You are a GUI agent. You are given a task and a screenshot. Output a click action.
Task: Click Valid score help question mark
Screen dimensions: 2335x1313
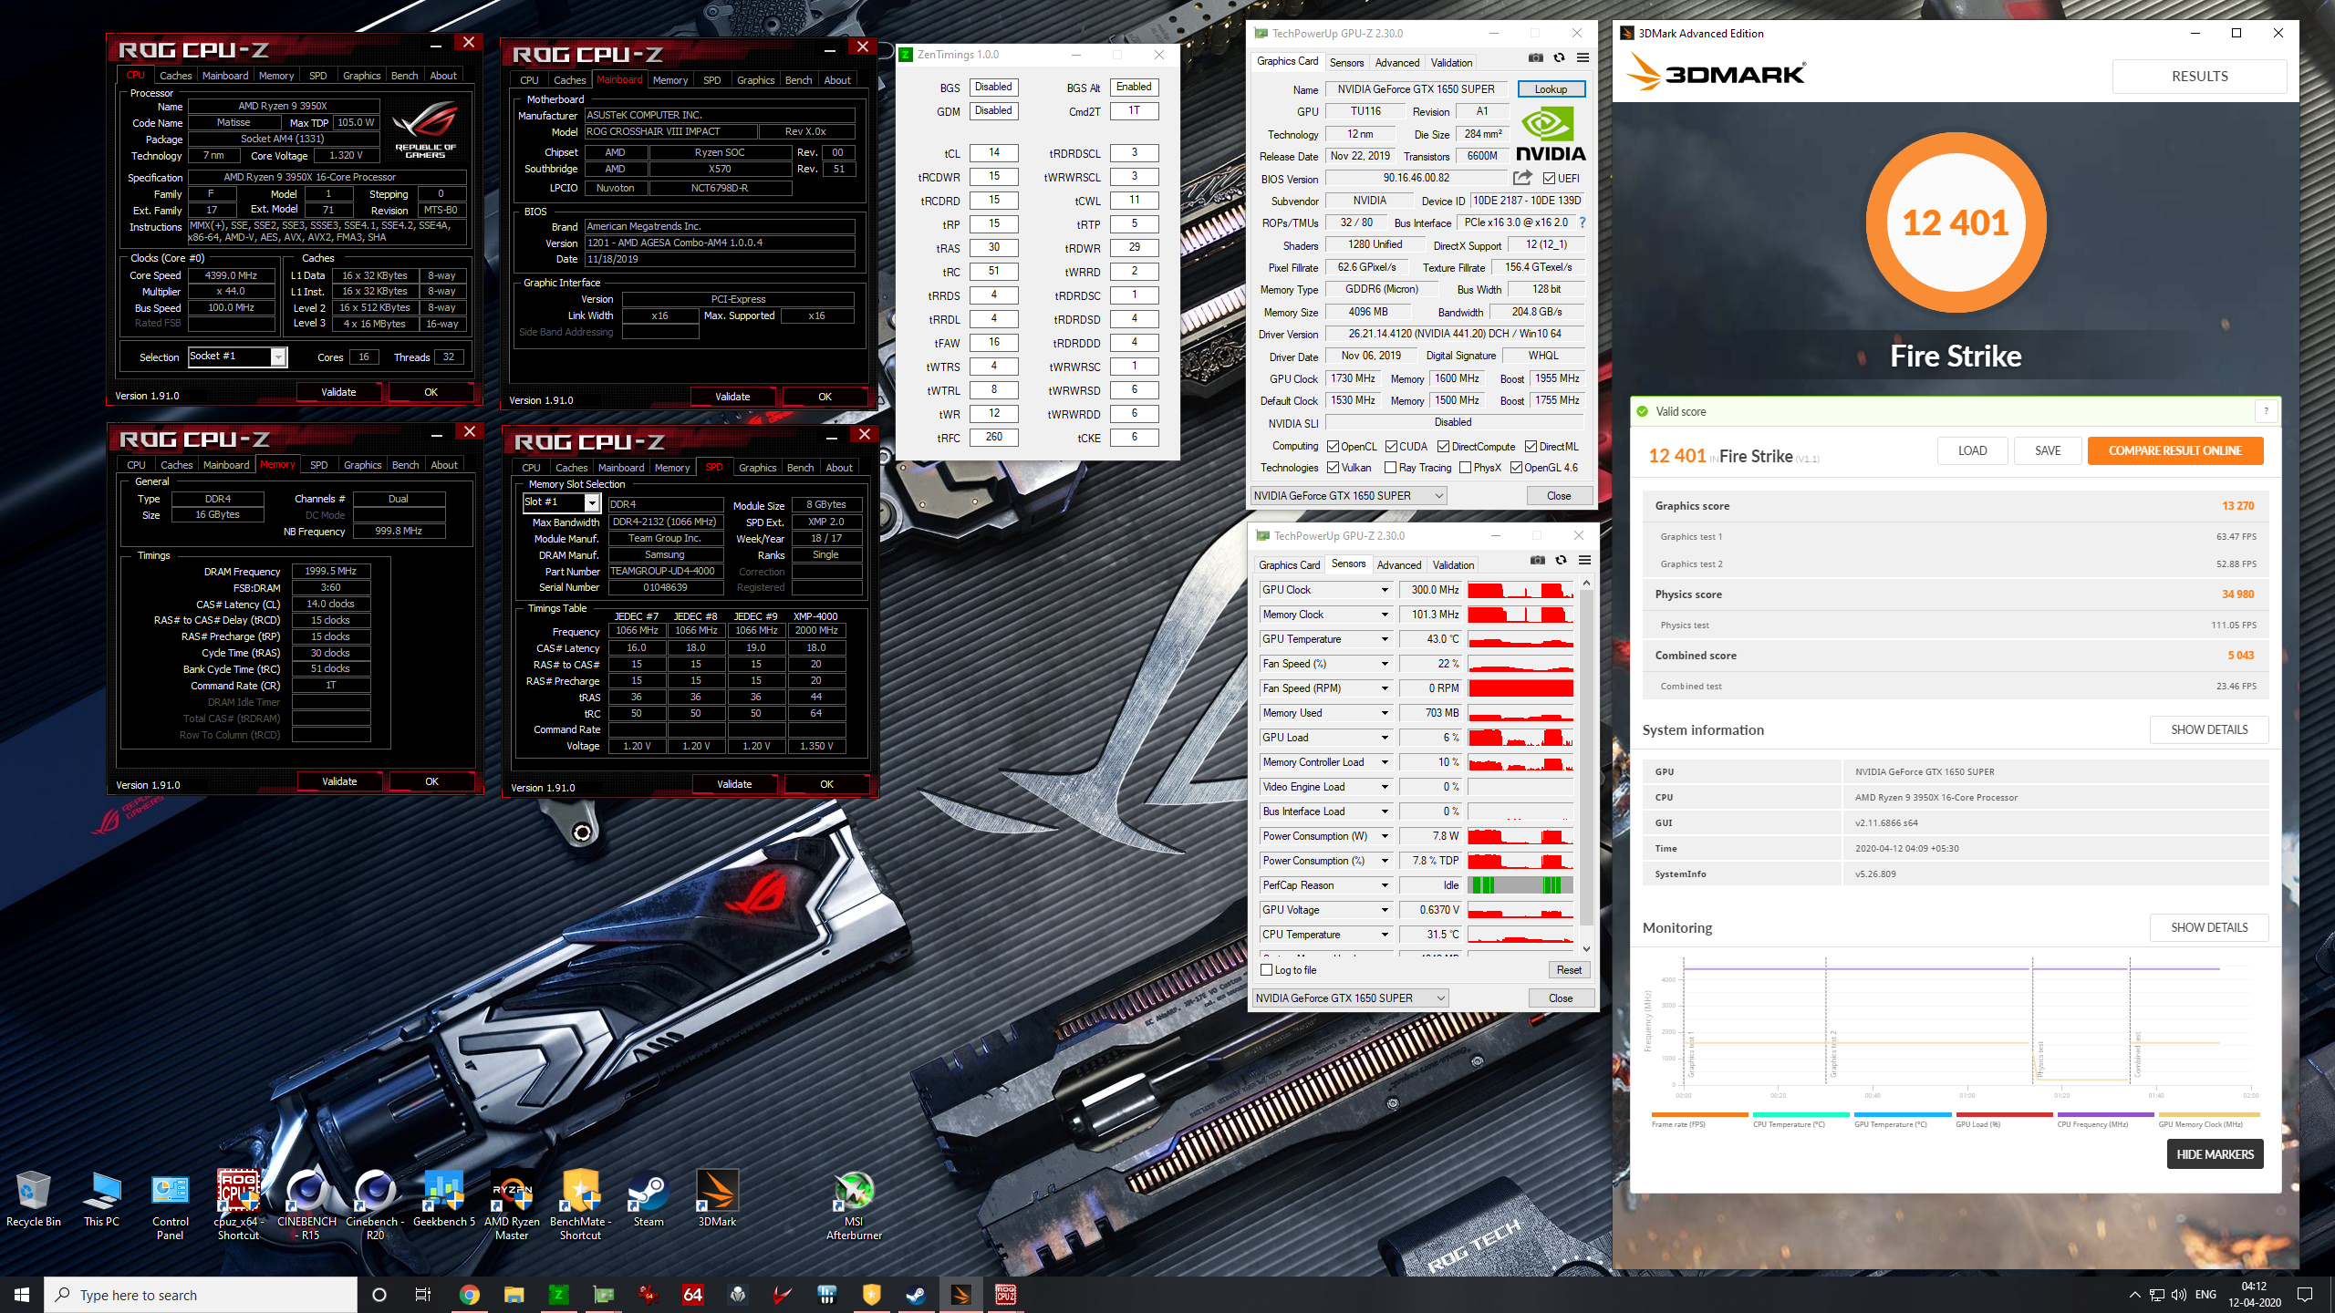pyautogui.click(x=2266, y=411)
